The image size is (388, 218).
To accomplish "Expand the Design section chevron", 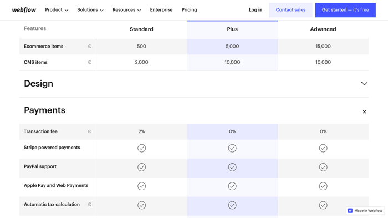I will coord(364,84).
